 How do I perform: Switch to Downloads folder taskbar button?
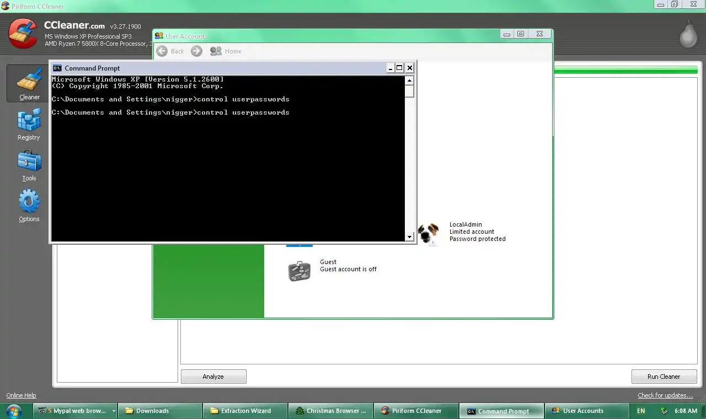pyautogui.click(x=161, y=411)
